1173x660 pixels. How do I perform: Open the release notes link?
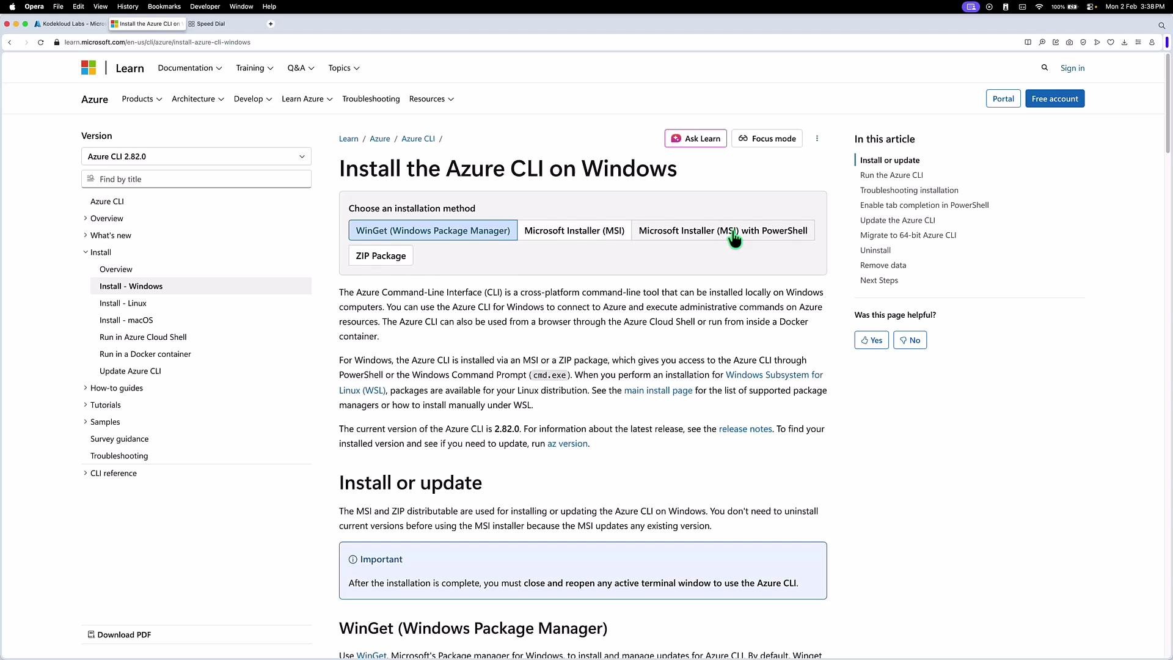pos(745,429)
